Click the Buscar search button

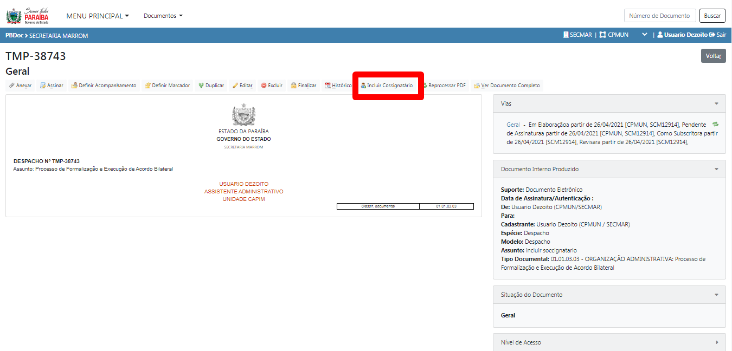[x=712, y=16]
